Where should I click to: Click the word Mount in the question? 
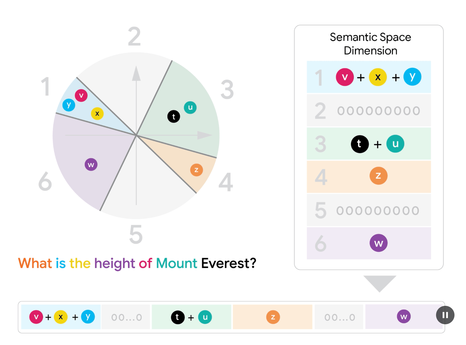click(x=176, y=263)
